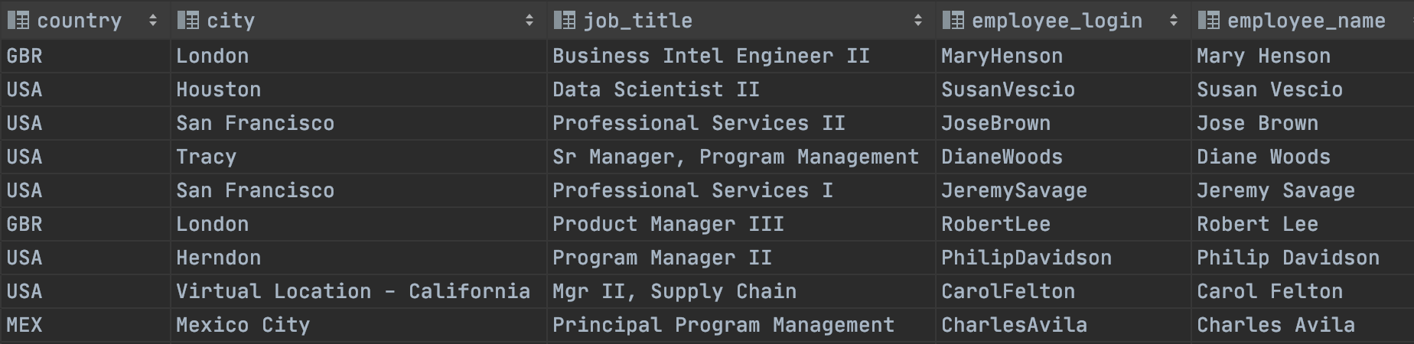The height and width of the screenshot is (344, 1414).
Task: Click the country column table icon
Action: pos(18,21)
